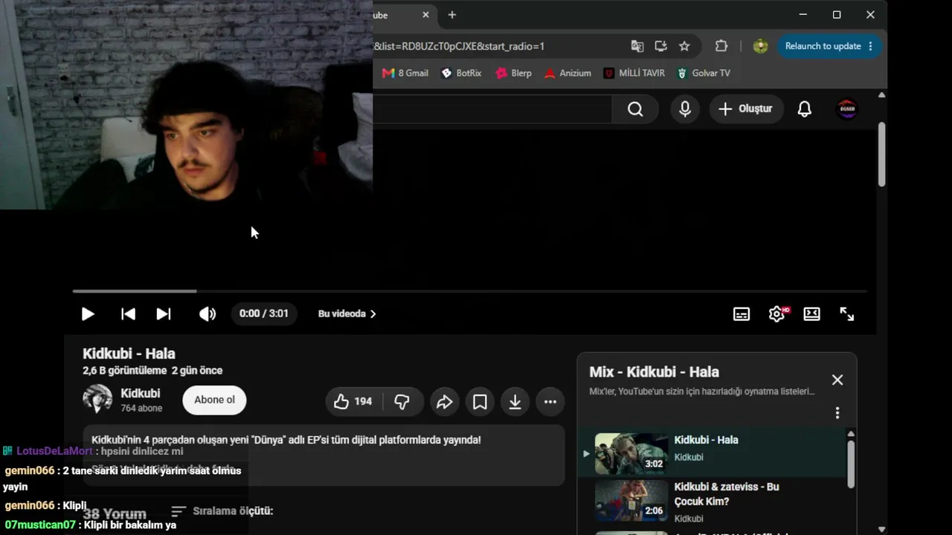Open the 3:02 Kidkubi - Hala thumbnail

pyautogui.click(x=631, y=453)
